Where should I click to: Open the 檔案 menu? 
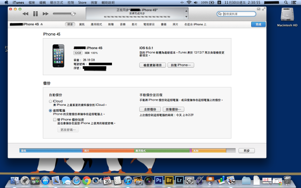click(x=32, y=2)
